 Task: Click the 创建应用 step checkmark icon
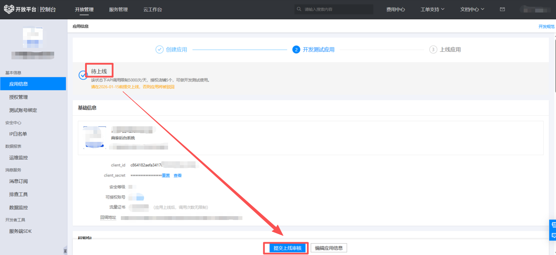pyautogui.click(x=159, y=50)
